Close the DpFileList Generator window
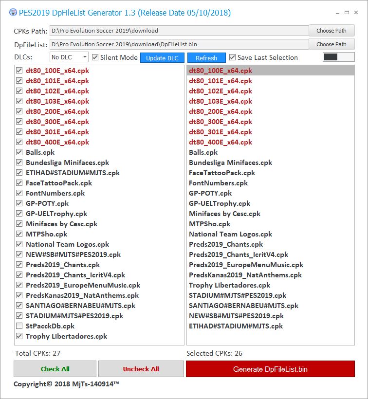The image size is (368, 399). [356, 13]
